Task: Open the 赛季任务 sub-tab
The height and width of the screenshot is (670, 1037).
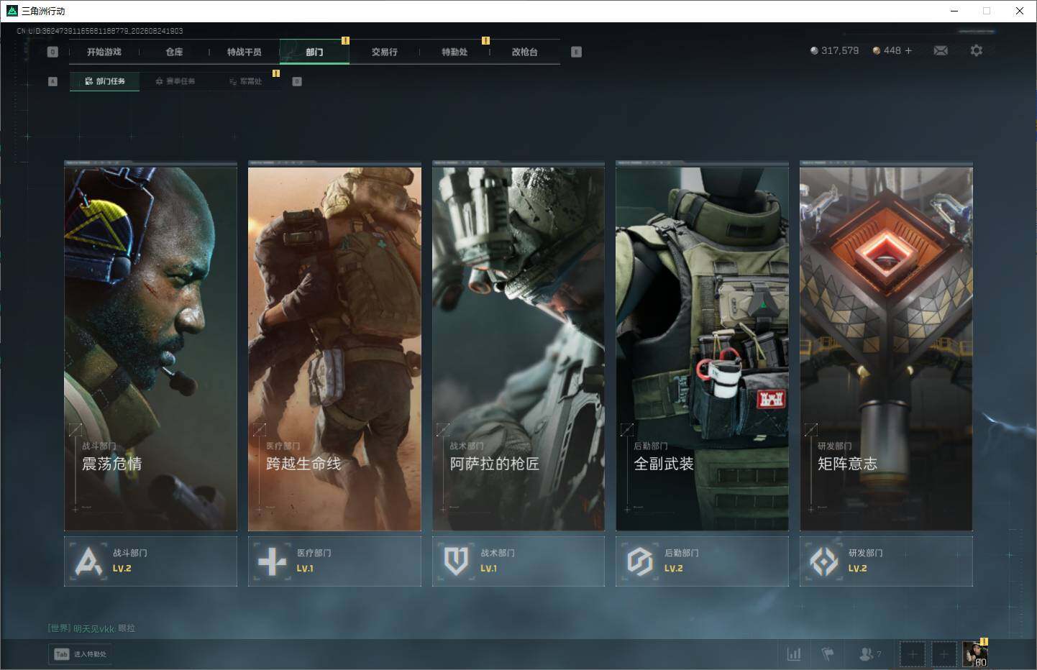Action: click(x=175, y=81)
